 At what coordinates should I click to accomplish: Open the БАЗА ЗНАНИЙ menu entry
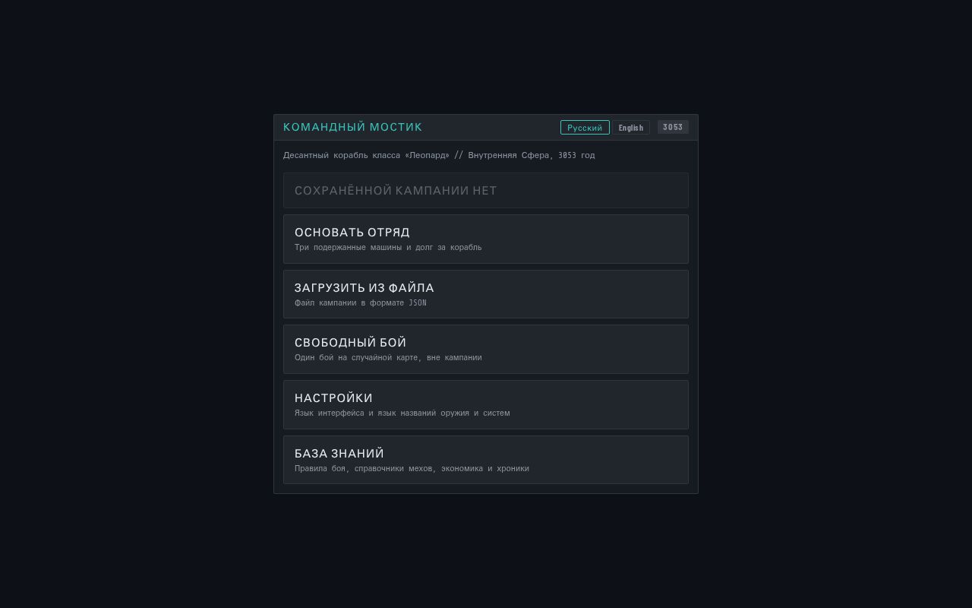(x=486, y=460)
